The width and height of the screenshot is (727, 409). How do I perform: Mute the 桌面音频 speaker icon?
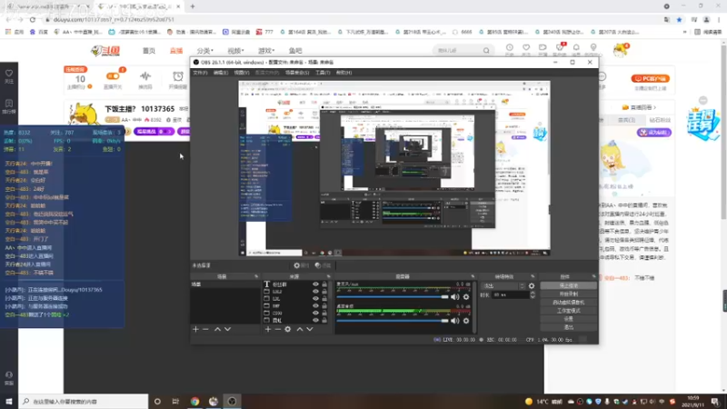[455, 321]
